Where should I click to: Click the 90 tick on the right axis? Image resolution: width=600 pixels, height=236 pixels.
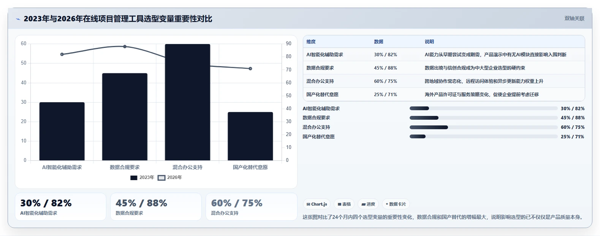pos(289,44)
